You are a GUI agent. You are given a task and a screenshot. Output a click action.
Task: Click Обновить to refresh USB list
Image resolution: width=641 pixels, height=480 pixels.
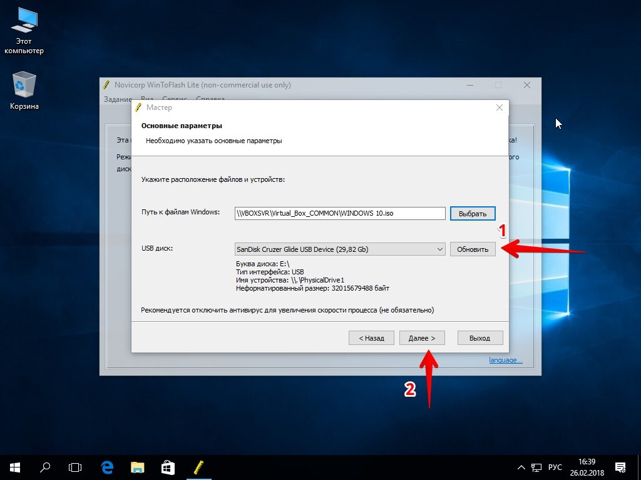(x=473, y=249)
